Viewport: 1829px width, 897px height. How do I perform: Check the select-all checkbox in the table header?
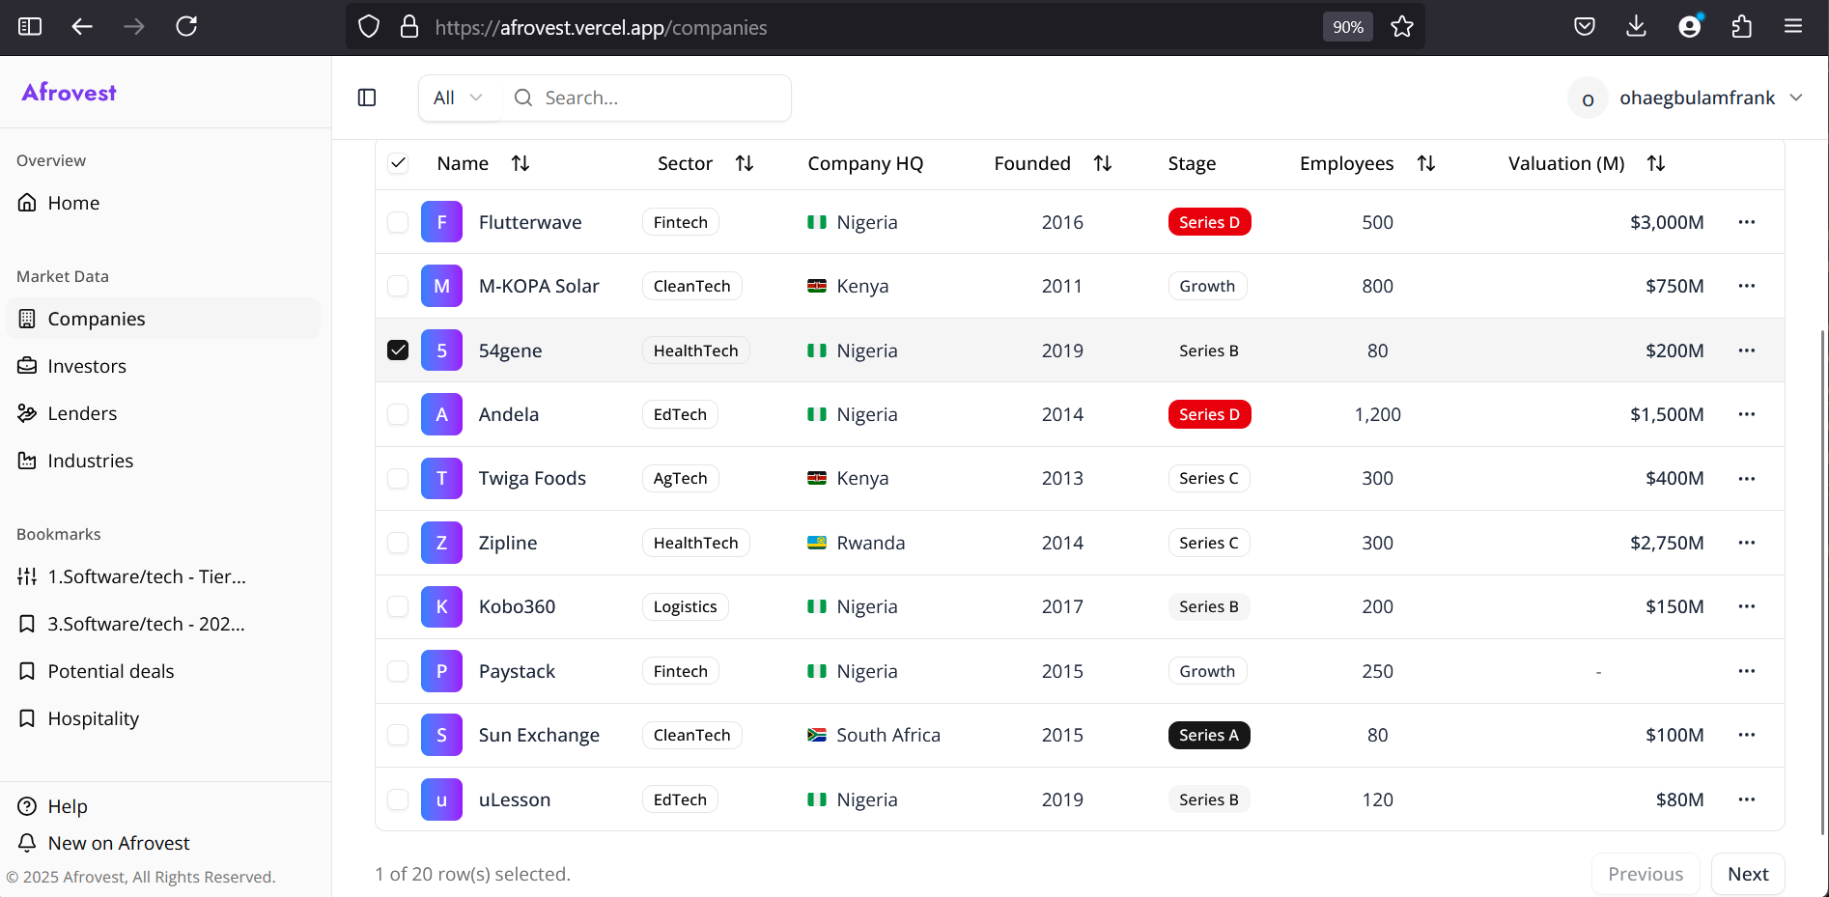(398, 163)
